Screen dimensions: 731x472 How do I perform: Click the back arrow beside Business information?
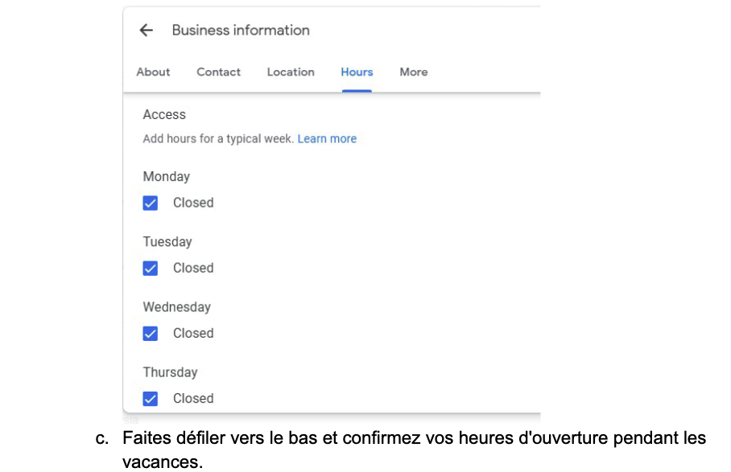point(146,31)
